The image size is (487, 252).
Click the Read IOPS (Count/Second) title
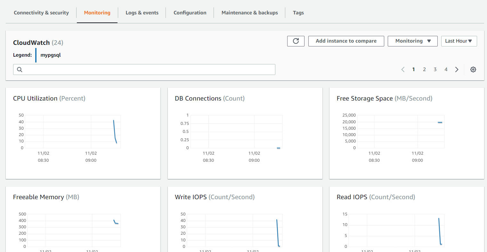point(376,197)
